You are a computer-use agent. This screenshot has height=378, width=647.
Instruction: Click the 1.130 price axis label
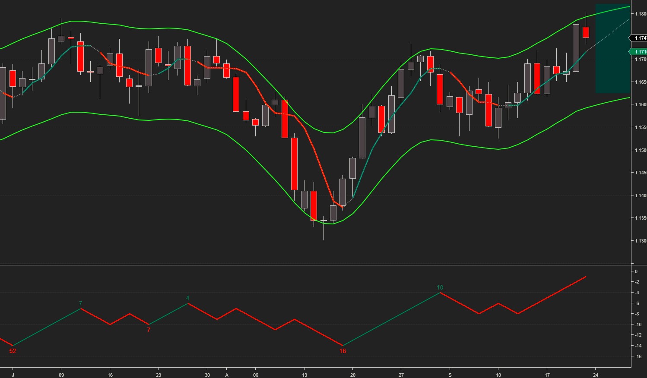pos(641,241)
